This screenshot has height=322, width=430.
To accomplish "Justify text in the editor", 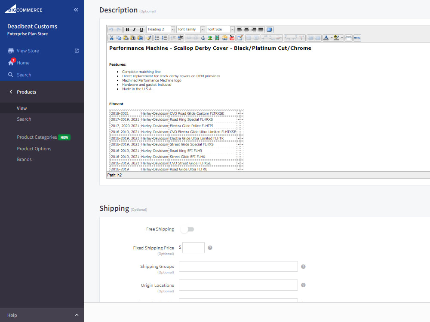I will 261,29.
